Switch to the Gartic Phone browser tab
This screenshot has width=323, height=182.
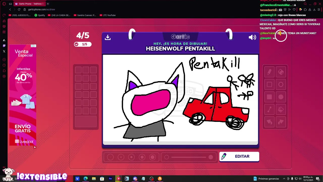coord(29,4)
